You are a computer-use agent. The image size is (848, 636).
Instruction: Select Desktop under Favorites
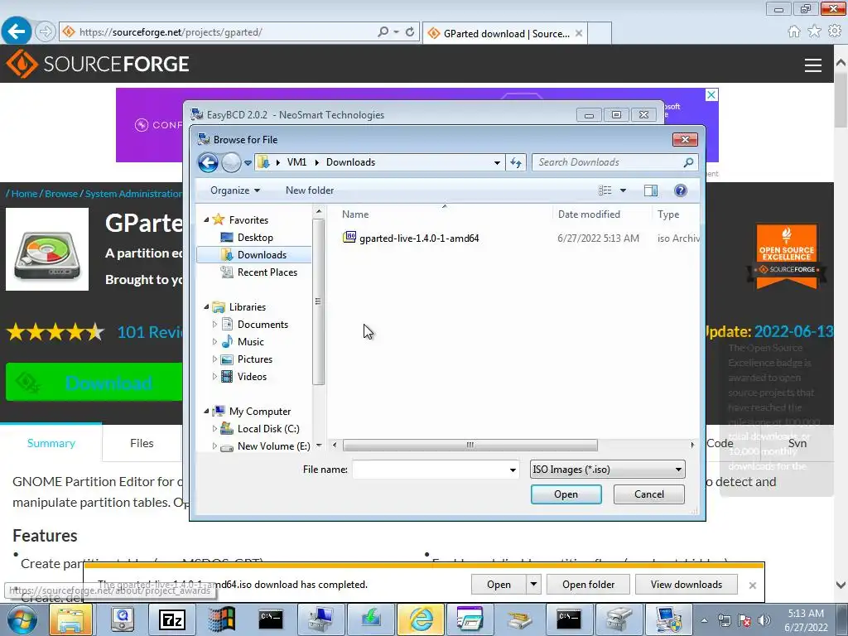pyautogui.click(x=255, y=238)
